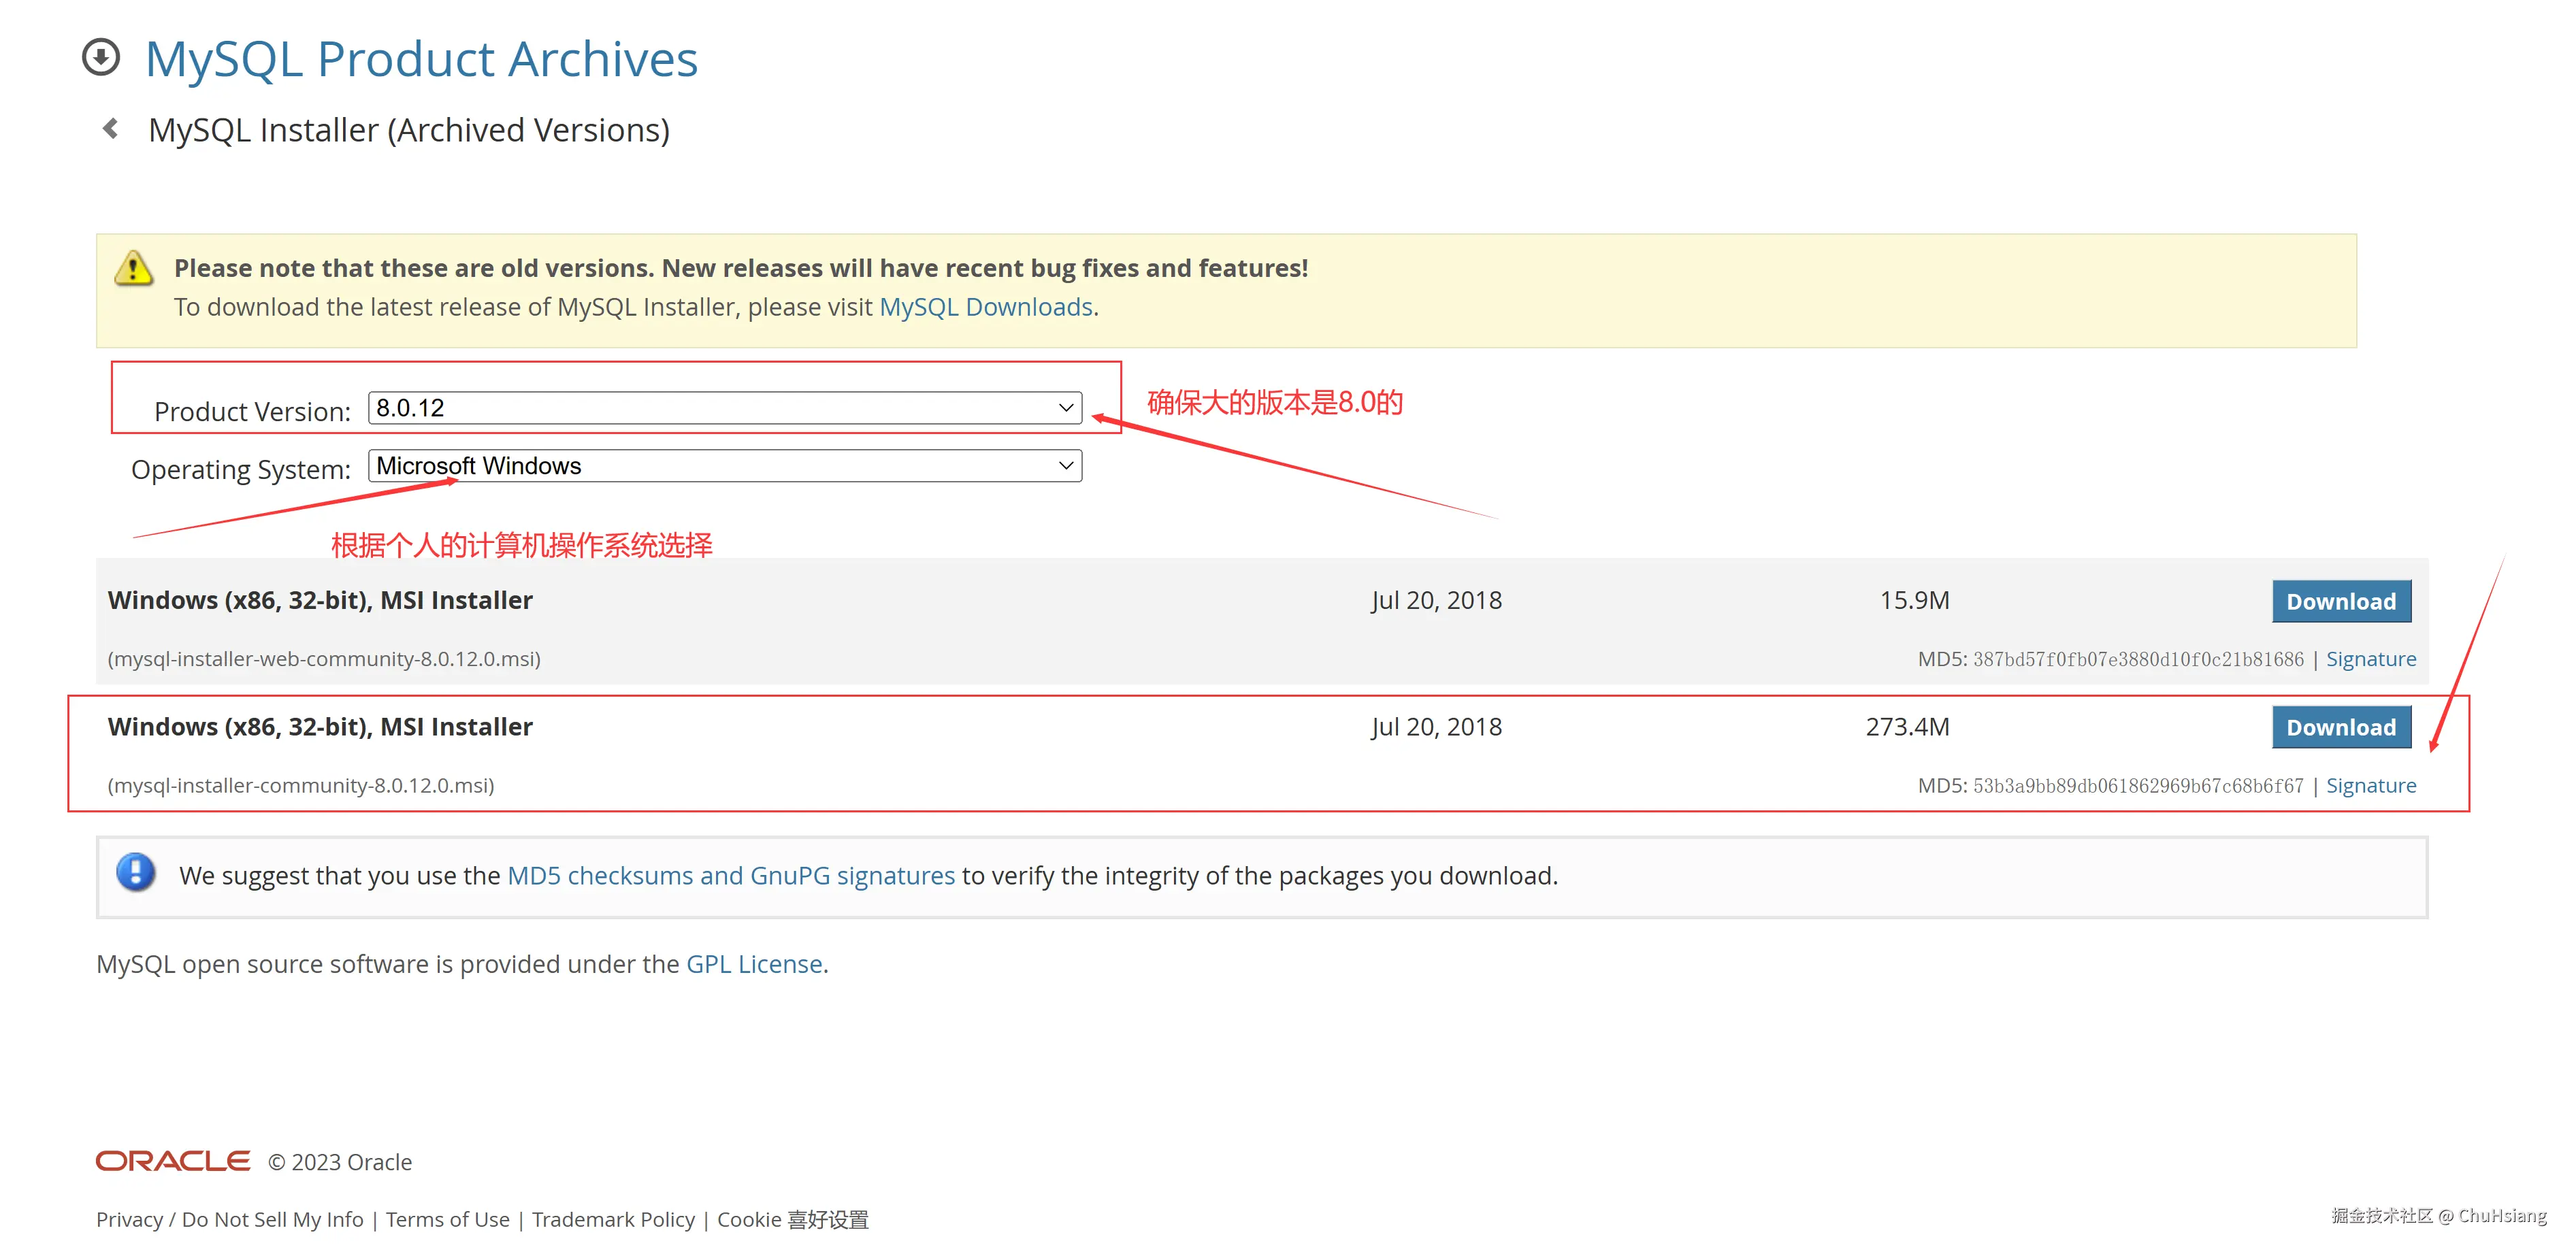Download the 273.4M community installer
2576x1256 pixels.
click(2340, 727)
